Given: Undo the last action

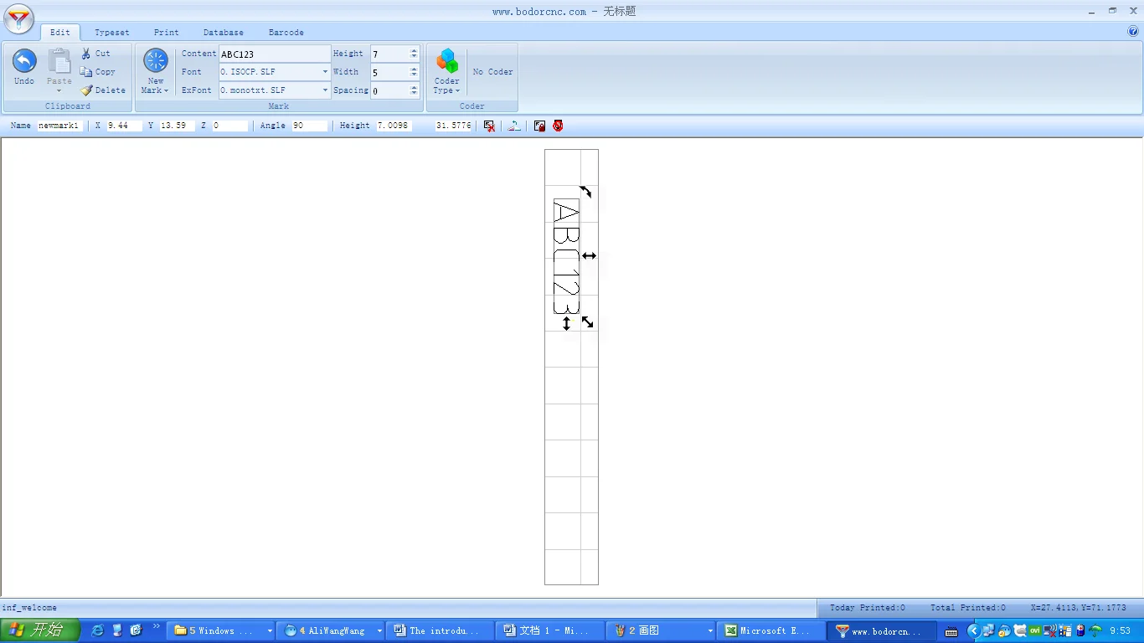Looking at the screenshot, I should click(24, 67).
